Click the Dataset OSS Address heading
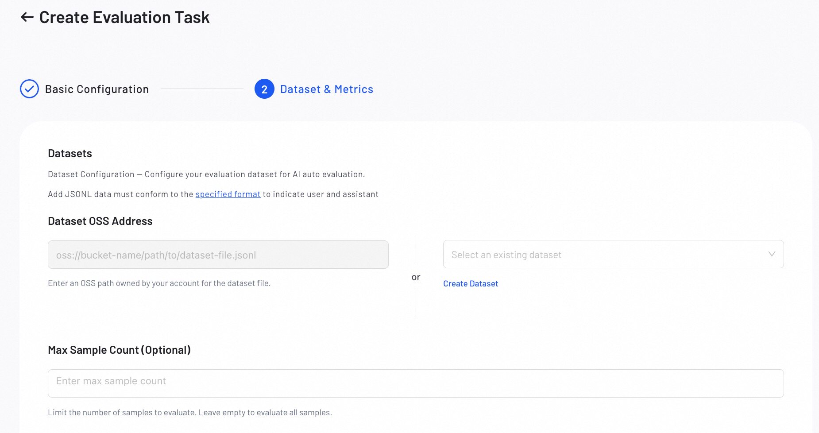 click(100, 221)
